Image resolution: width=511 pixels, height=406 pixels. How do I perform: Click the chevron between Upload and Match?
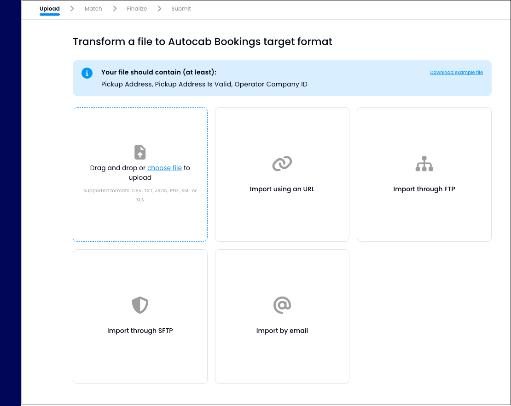pos(72,9)
